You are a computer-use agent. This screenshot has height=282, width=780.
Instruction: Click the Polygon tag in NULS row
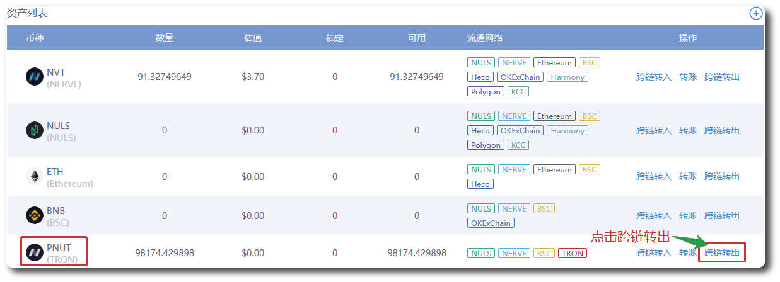pyautogui.click(x=486, y=145)
